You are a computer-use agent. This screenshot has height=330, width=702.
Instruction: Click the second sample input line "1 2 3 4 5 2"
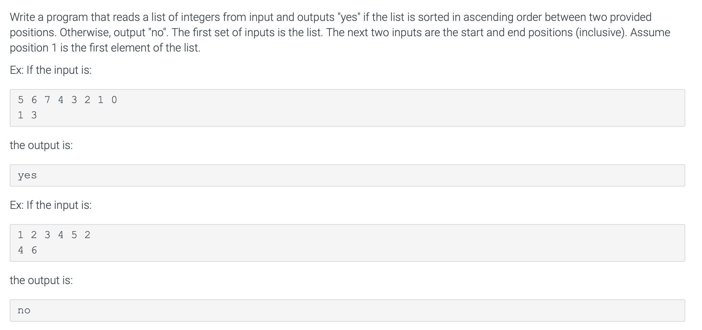point(54,235)
